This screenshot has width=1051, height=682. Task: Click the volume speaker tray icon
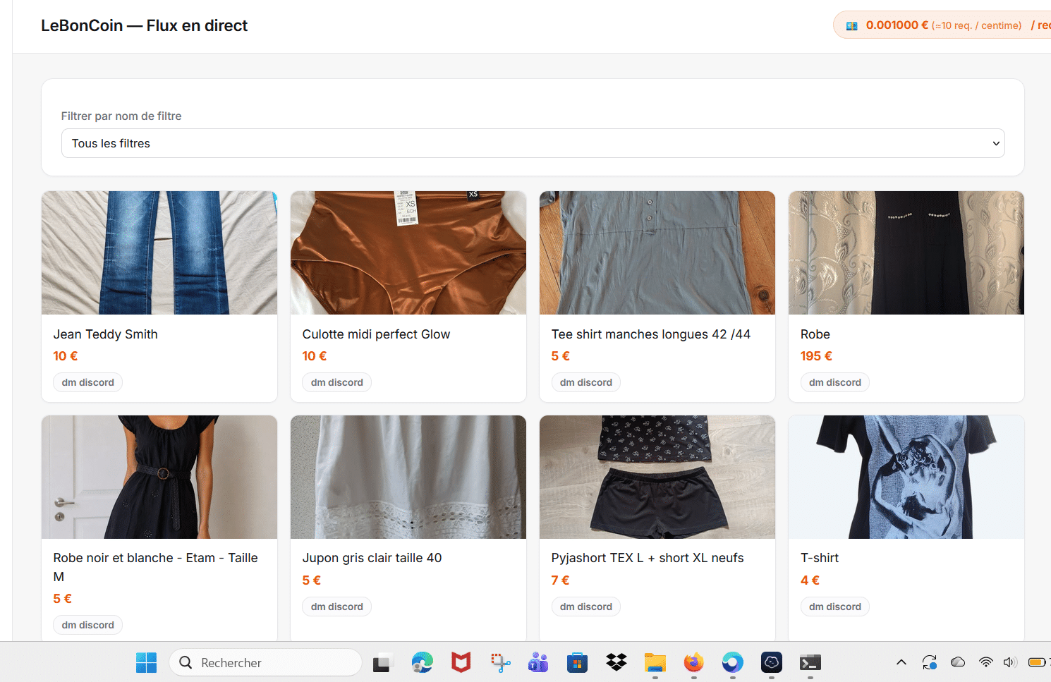pos(1010,662)
